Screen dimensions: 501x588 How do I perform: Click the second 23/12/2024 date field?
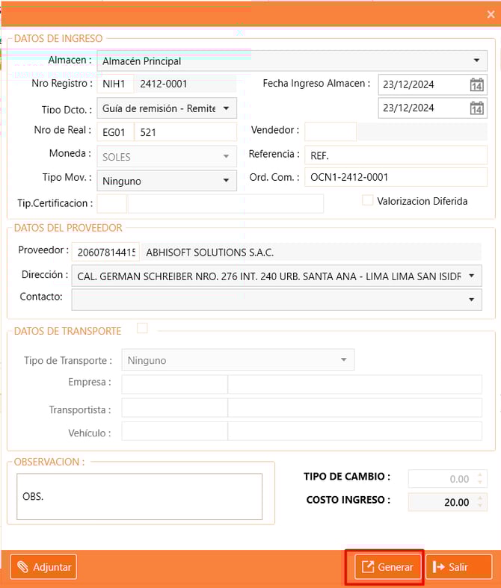point(433,108)
